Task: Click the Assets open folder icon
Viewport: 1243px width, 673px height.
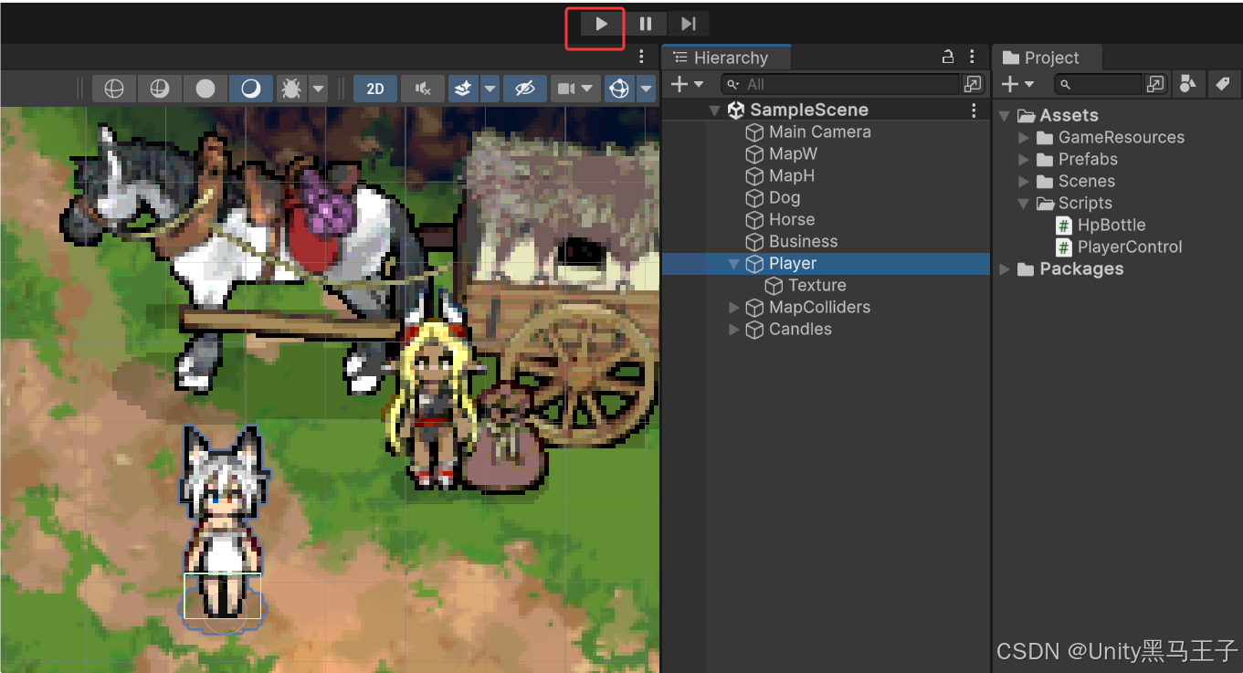Action: pos(1027,116)
